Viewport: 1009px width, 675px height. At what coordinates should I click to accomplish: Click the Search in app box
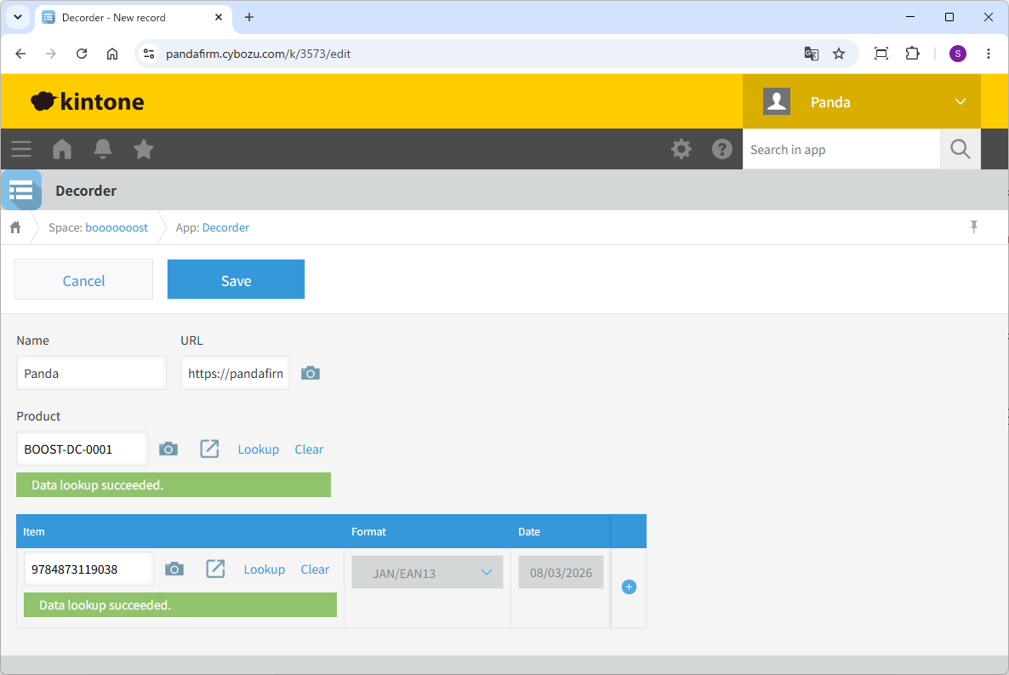(x=841, y=150)
